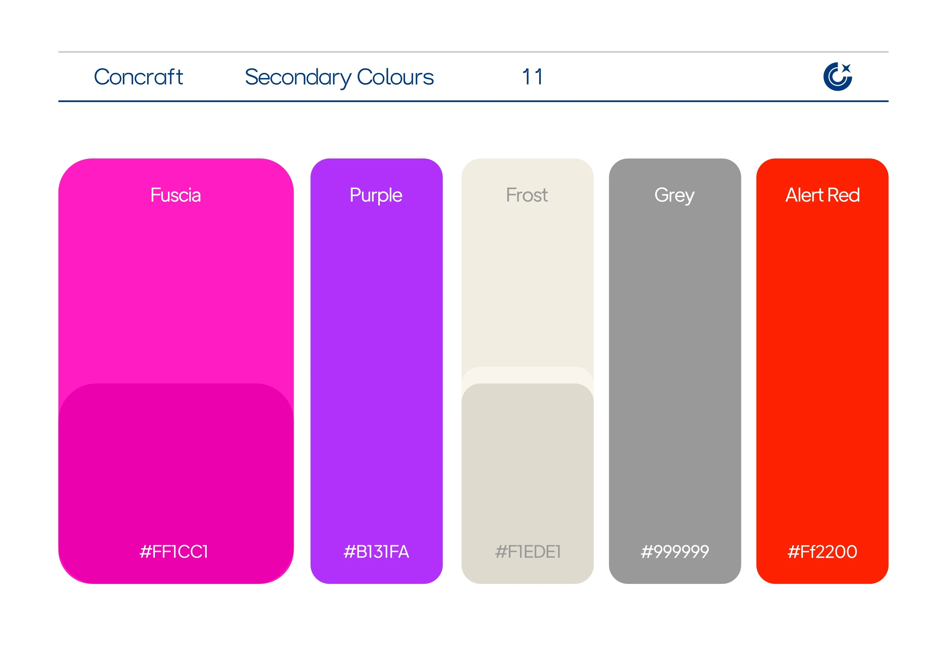
Task: Select the #F1EDE1 hex code text
Action: click(x=528, y=552)
